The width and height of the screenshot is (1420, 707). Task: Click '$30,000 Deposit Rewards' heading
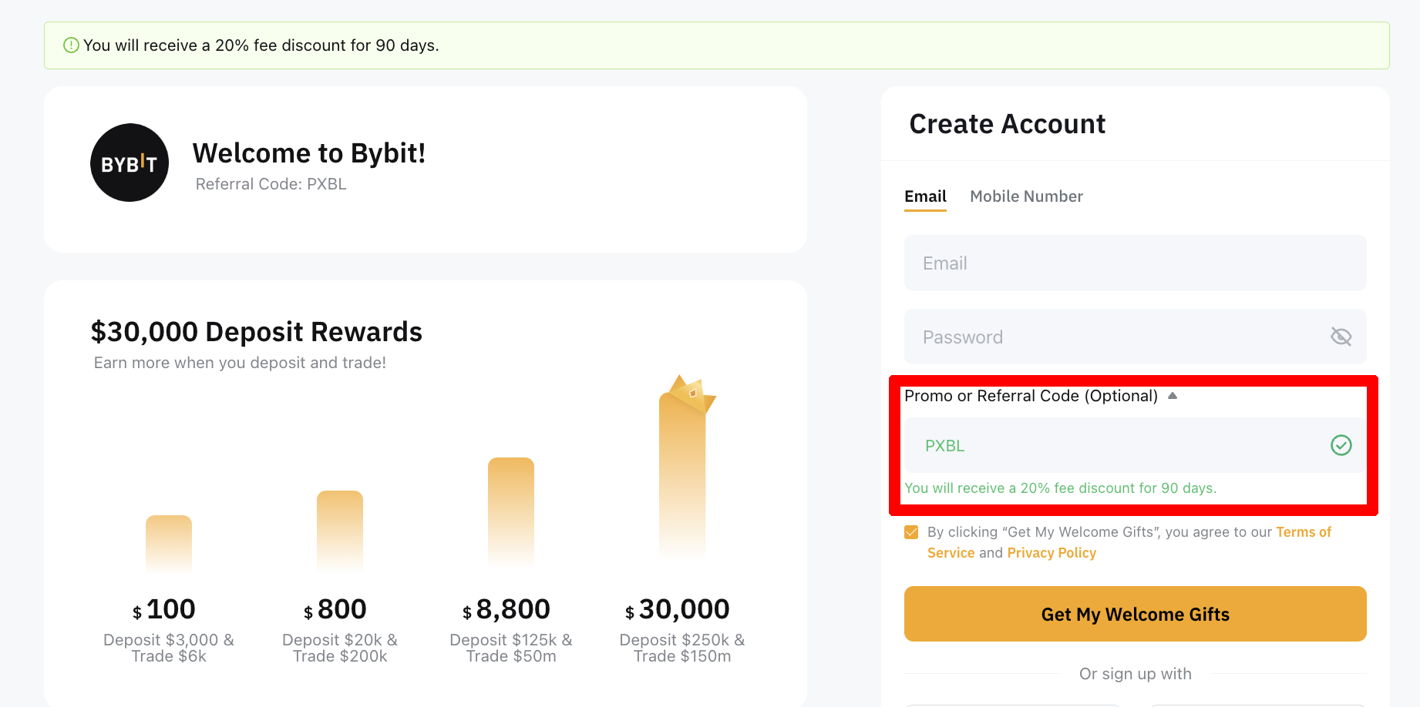(257, 332)
